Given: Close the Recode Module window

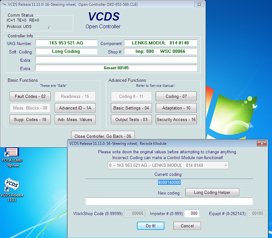Looking at the screenshot, I should (261, 144).
